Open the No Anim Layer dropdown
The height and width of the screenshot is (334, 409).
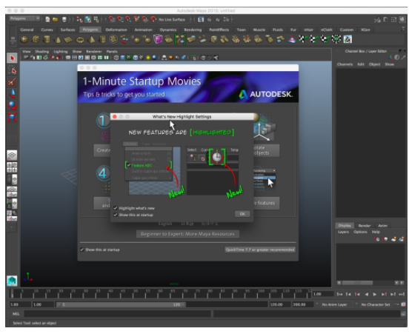click(337, 304)
